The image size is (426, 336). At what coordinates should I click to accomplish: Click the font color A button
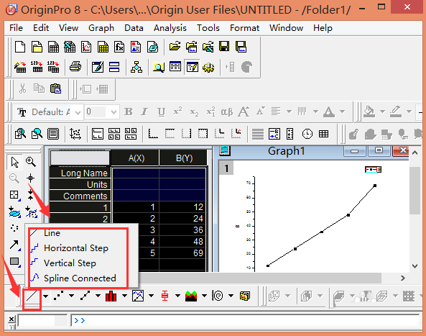[x=329, y=112]
